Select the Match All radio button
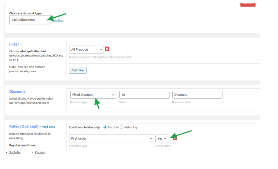The width and height of the screenshot is (278, 169). [105, 127]
